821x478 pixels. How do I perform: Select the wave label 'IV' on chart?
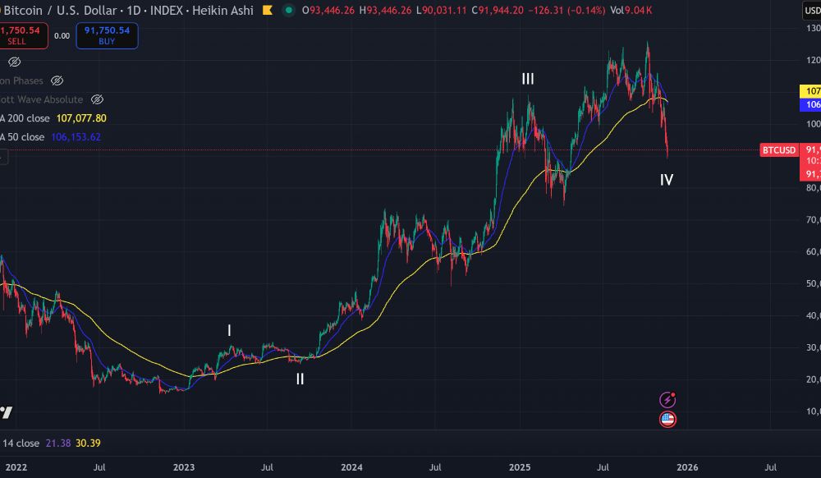pos(667,180)
